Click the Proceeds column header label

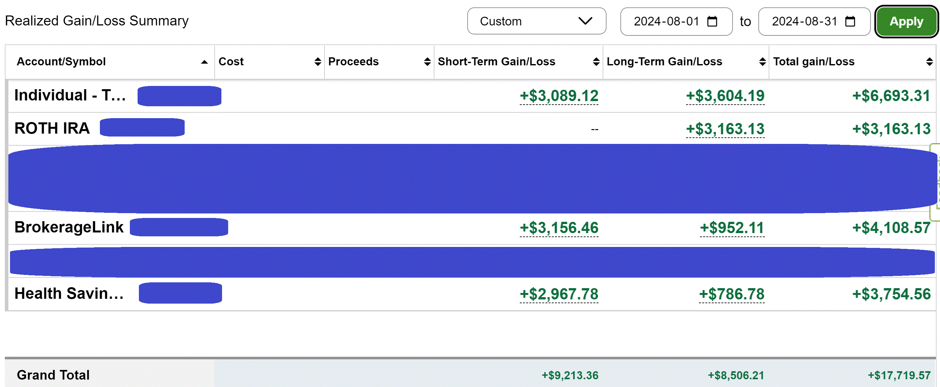tap(353, 61)
